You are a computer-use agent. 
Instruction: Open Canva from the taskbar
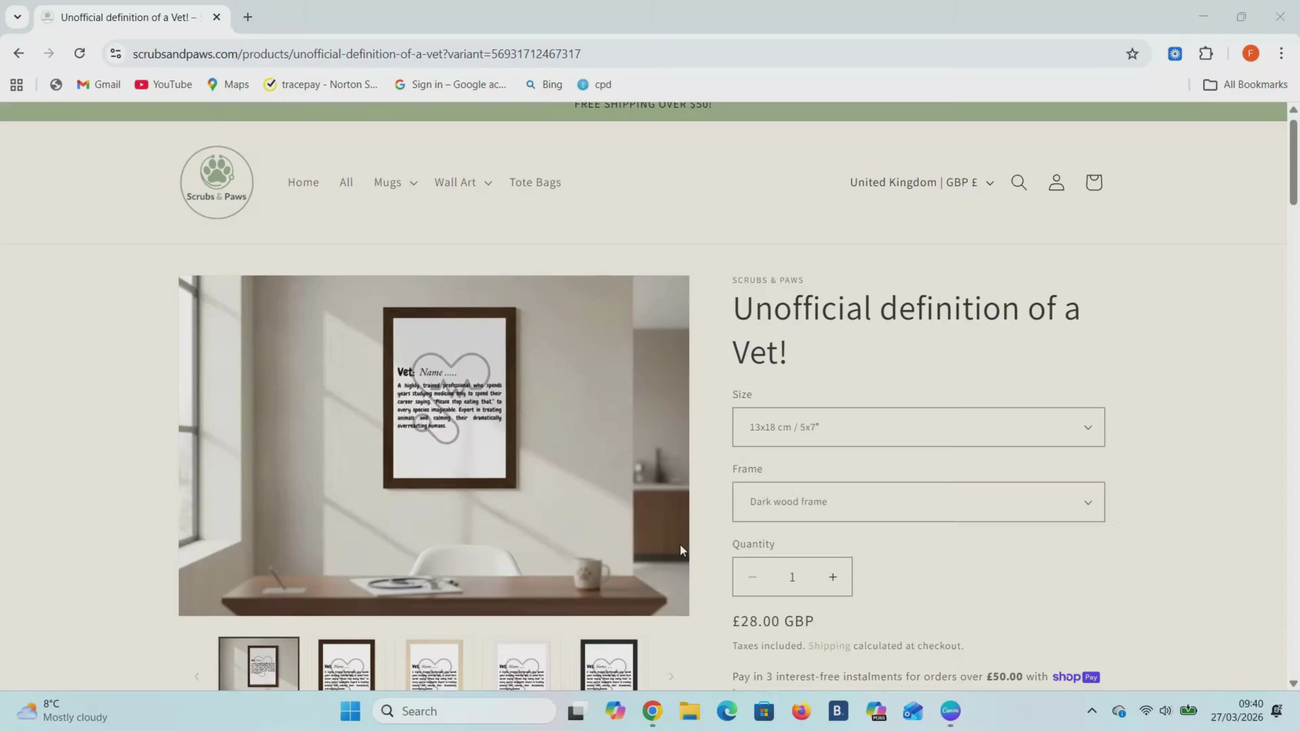[950, 711]
